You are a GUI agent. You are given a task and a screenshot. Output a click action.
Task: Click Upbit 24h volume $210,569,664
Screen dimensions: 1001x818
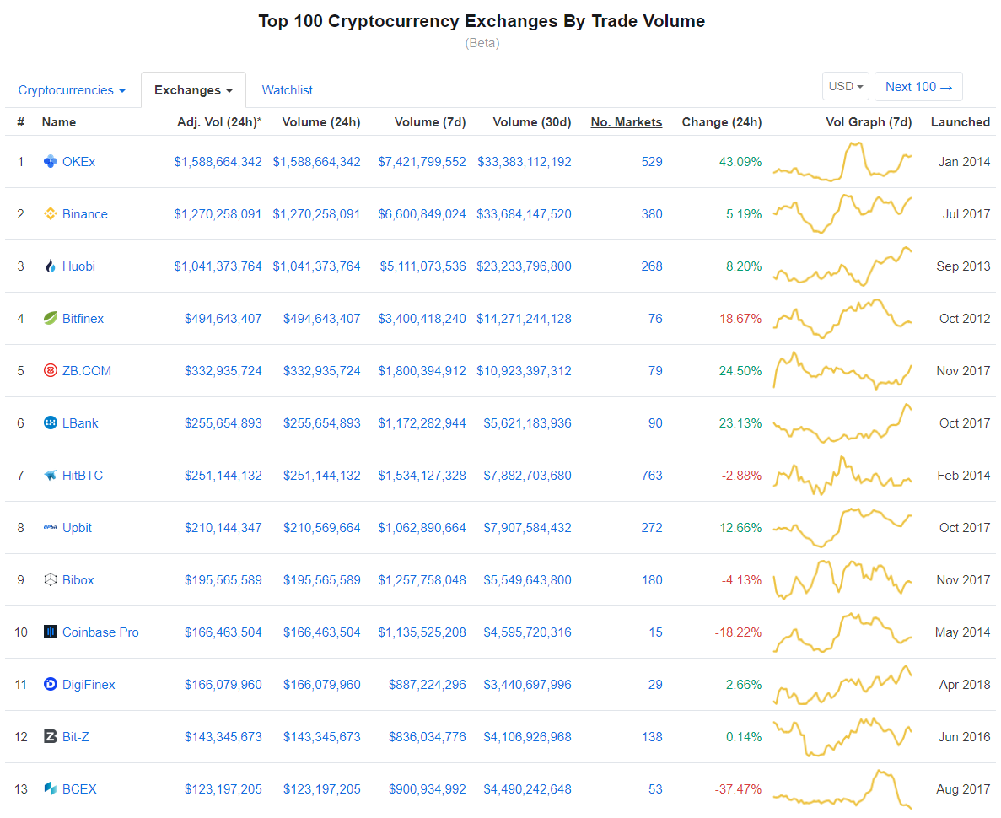[x=322, y=527]
